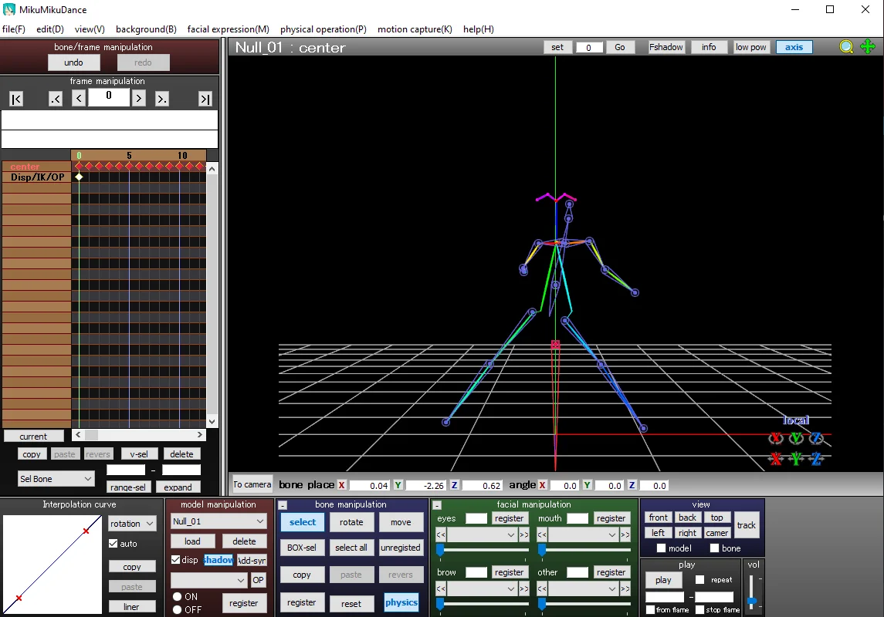Click the lower Y move axis icon

click(796, 459)
